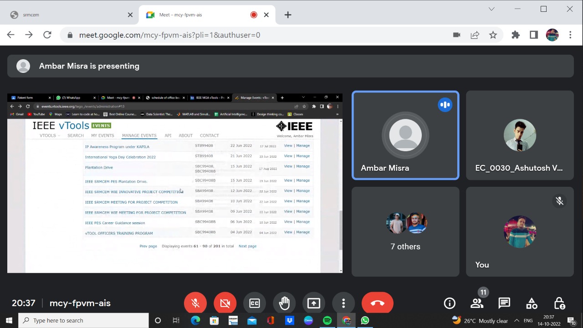
Task: Open Chrome three-dot menu
Action: [570, 35]
